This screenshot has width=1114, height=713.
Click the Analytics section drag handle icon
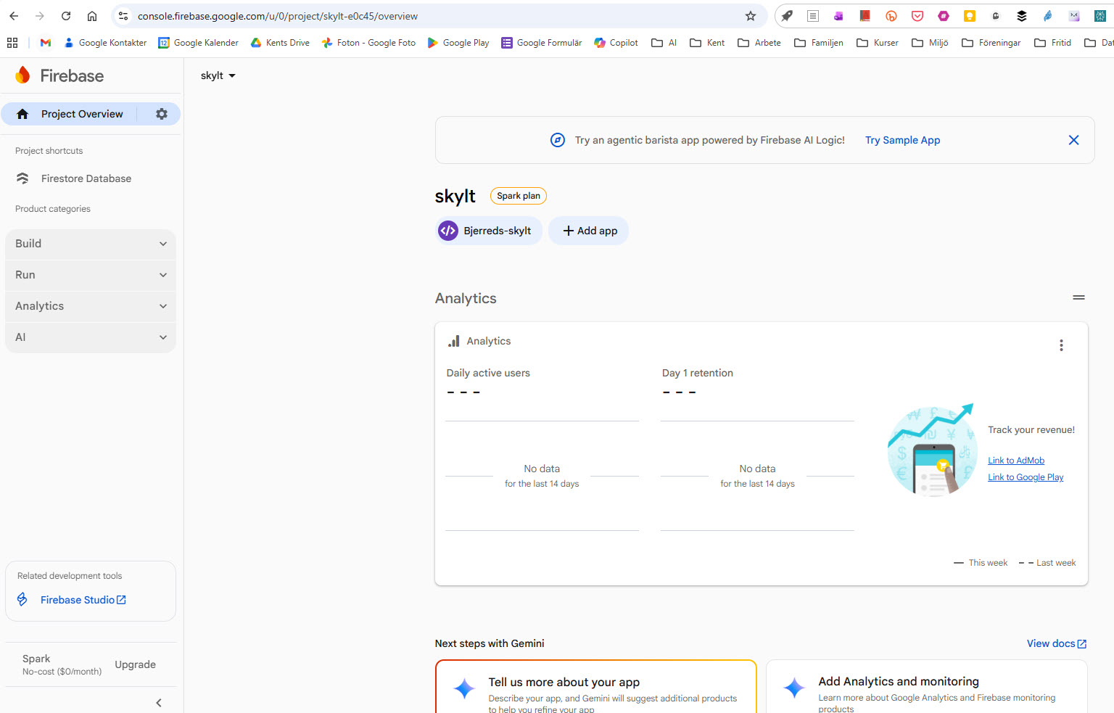(x=1078, y=297)
